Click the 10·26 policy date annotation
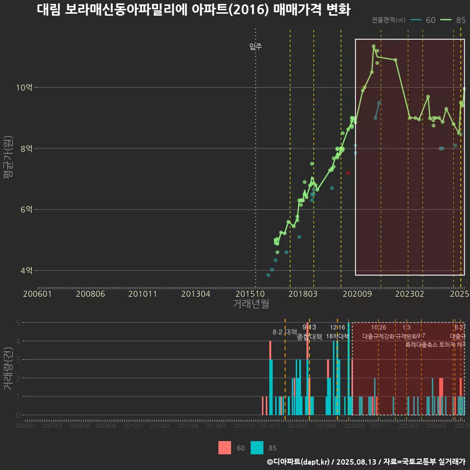Screen dimensions: 470x470 click(x=378, y=328)
